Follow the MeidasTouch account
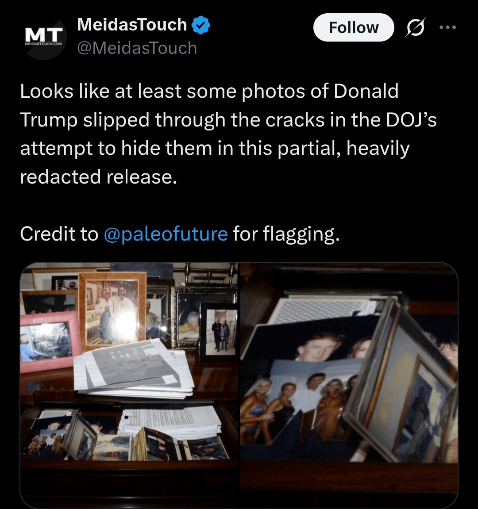 354,27
